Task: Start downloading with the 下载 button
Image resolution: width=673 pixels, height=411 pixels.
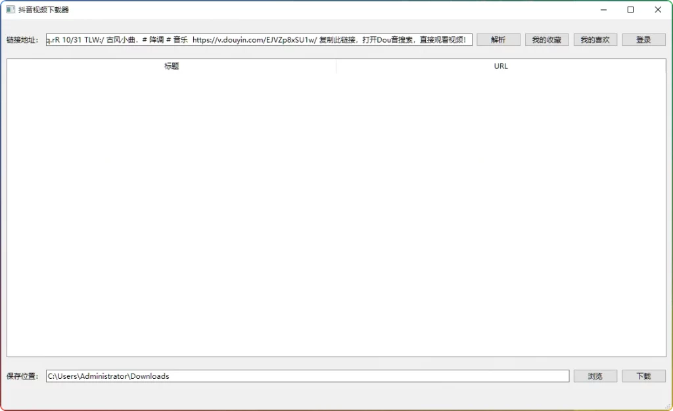Action: click(643, 376)
